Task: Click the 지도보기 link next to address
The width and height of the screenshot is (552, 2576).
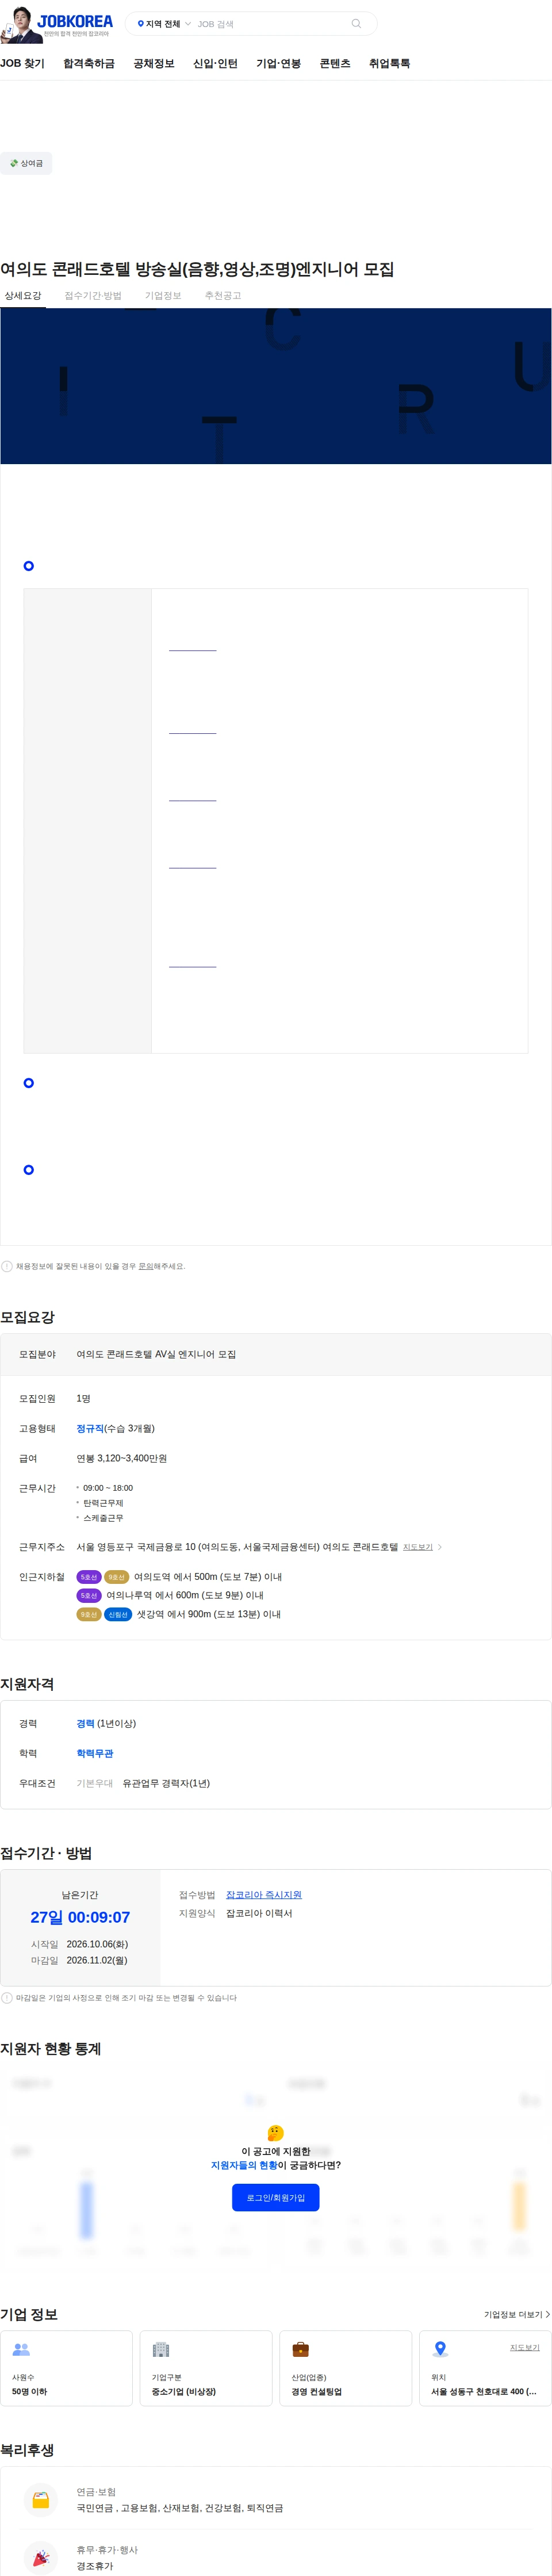Action: (418, 1547)
